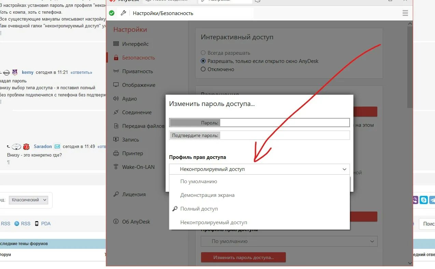Click the PDA phone icon

pyautogui.click(x=37, y=224)
